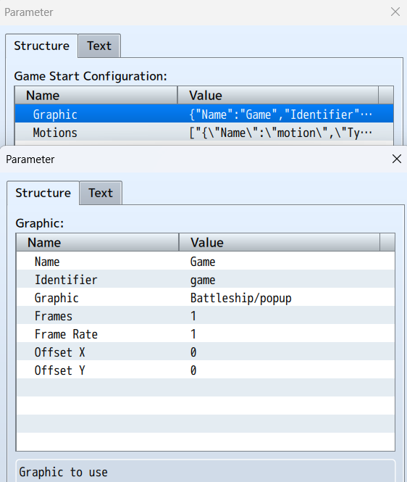
Task: Click the value 'Battleship/popup'
Action: pos(241,298)
